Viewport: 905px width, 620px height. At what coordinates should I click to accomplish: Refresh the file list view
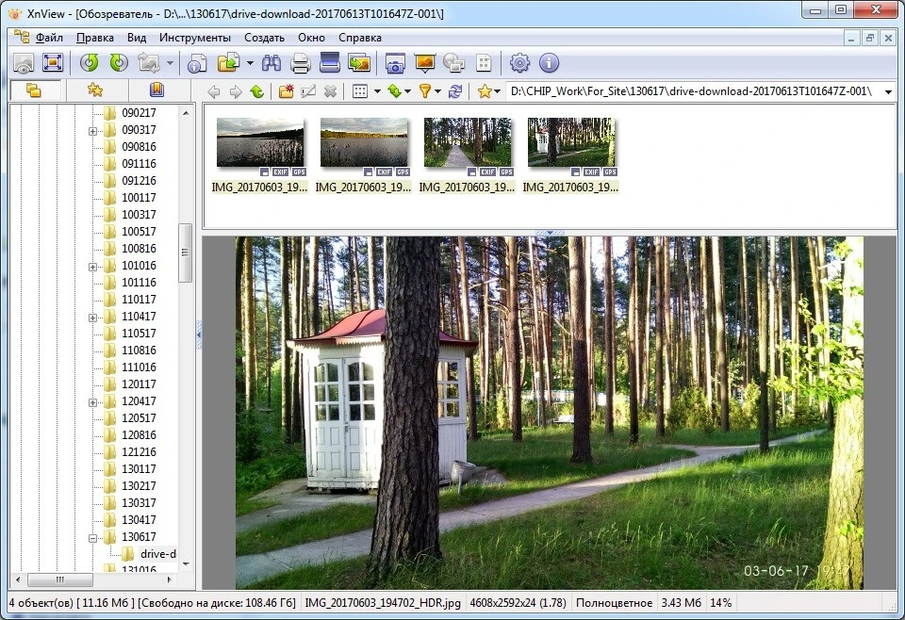pyautogui.click(x=455, y=91)
